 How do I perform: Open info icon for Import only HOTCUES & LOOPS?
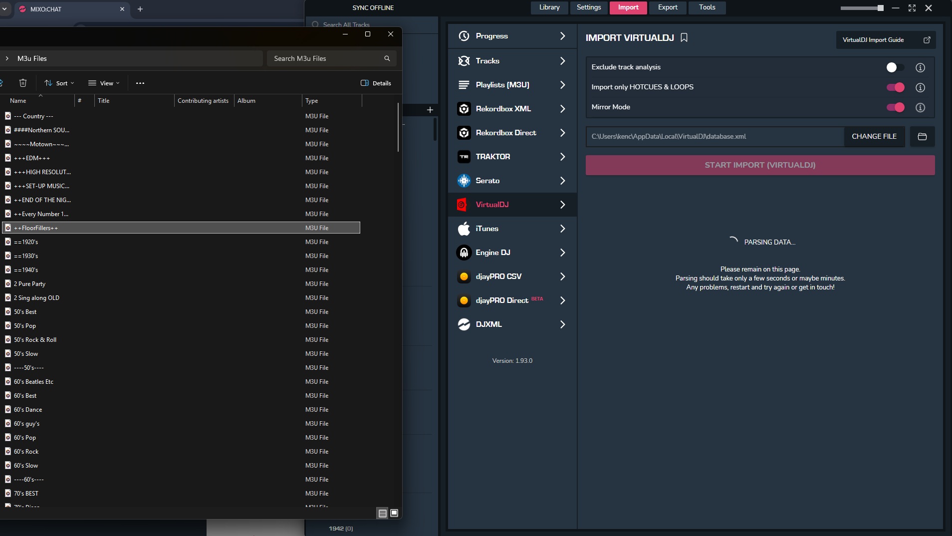click(920, 87)
